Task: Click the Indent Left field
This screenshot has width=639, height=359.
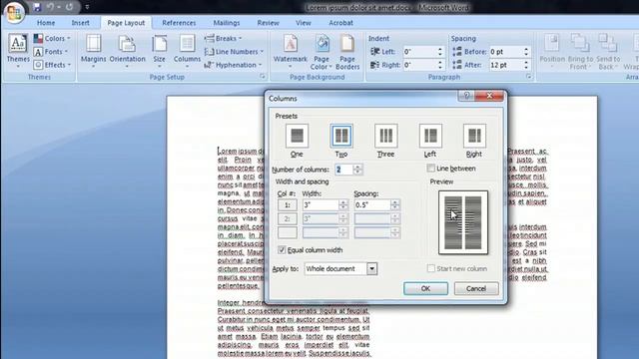Action: [x=419, y=52]
